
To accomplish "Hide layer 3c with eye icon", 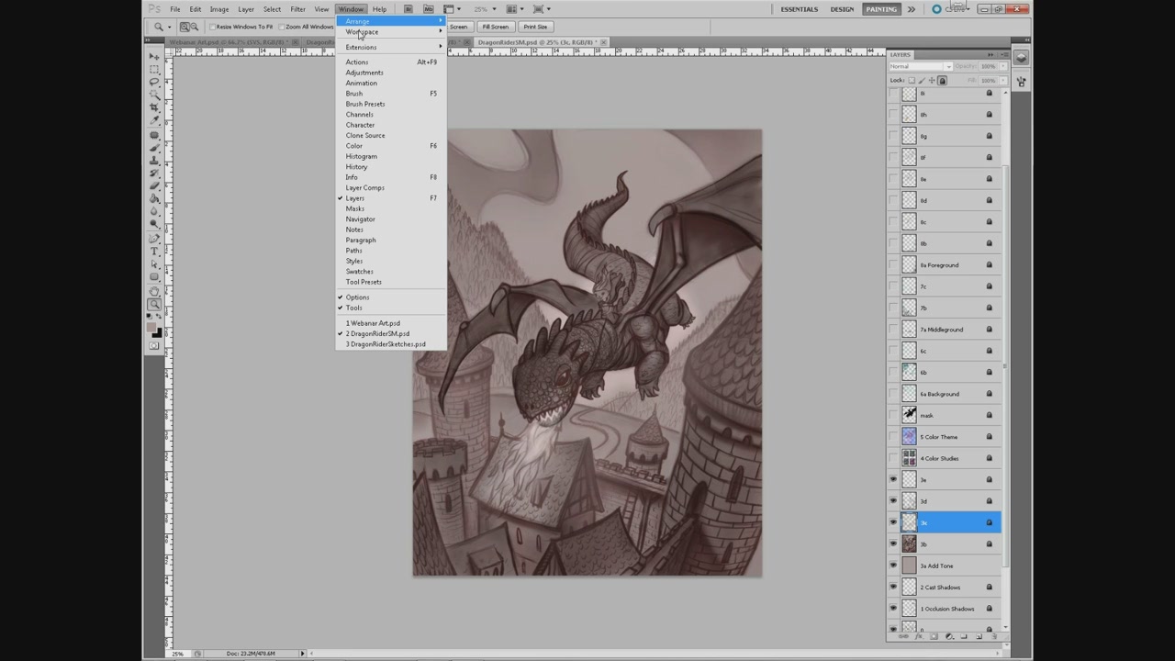I will pos(893,522).
